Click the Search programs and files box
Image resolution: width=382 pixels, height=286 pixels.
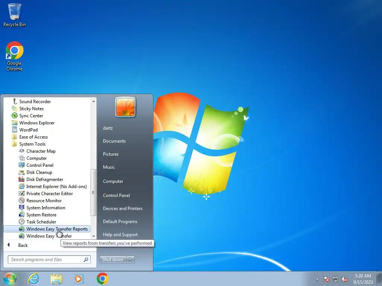coord(49,260)
